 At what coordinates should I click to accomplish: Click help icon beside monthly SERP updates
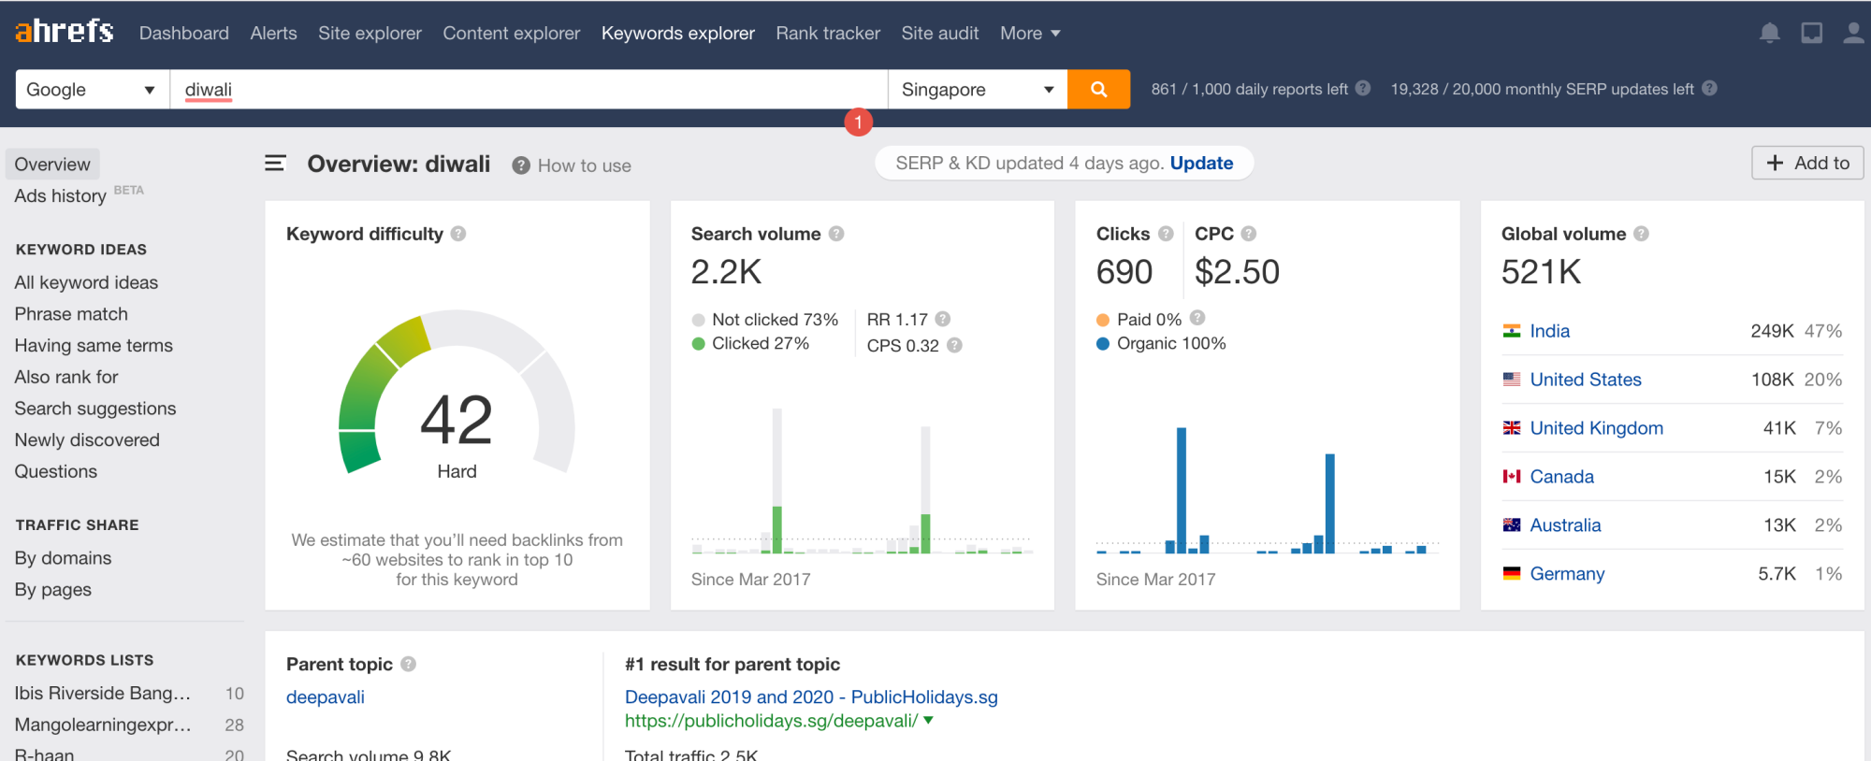point(1709,88)
